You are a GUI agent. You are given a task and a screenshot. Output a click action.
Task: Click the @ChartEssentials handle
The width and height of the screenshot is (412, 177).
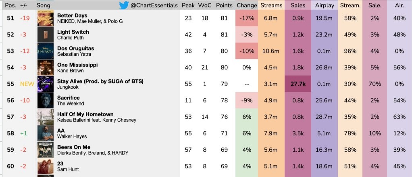[x=154, y=5]
